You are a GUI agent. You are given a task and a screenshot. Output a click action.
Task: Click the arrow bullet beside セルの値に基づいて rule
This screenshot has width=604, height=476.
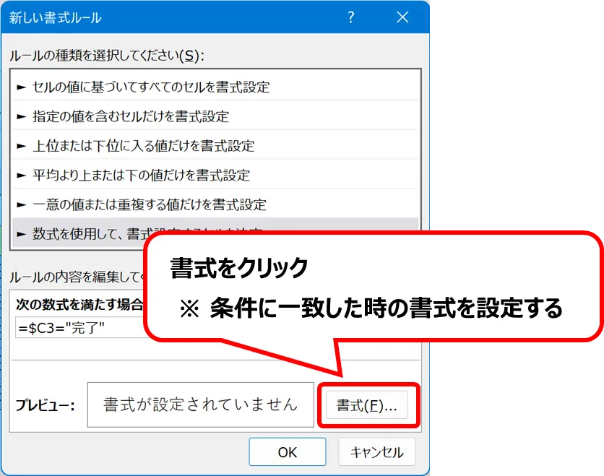(21, 87)
